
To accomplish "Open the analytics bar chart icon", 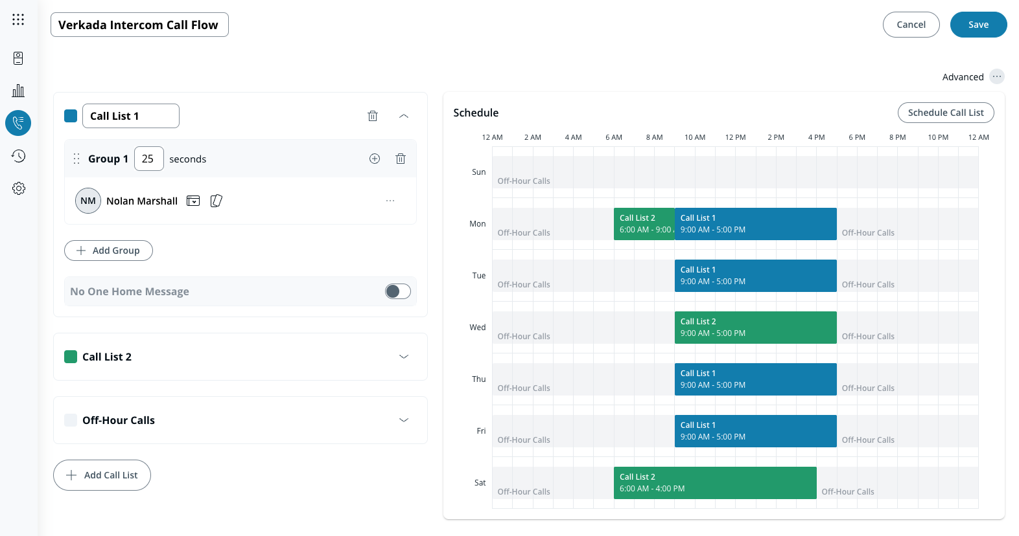I will pos(18,91).
